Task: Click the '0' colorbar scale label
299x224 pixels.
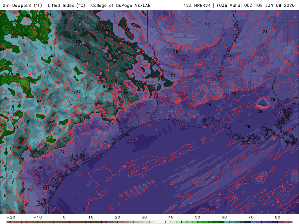Action: point(64,217)
